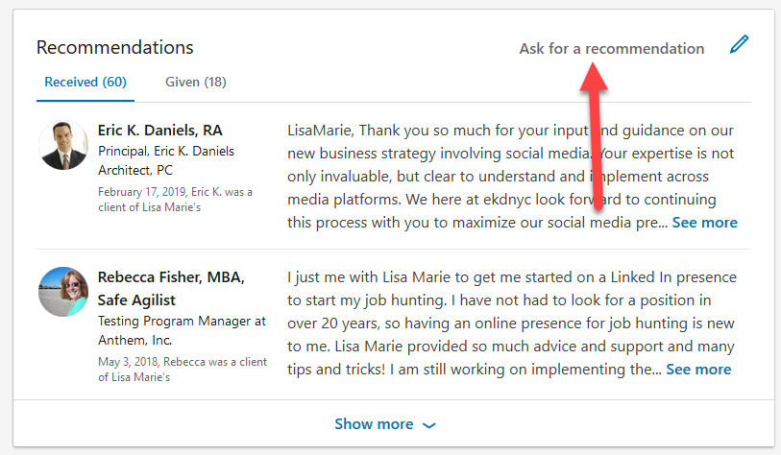
Task: Click Ask for a recommendation
Action: [612, 48]
